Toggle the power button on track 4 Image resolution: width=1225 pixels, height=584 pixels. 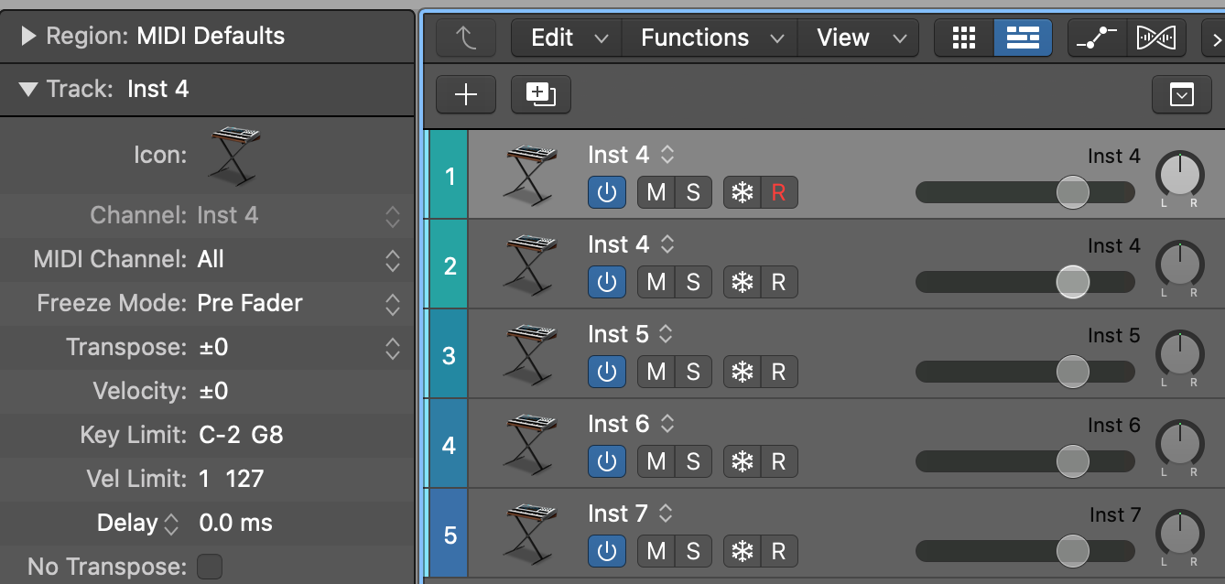point(606,461)
